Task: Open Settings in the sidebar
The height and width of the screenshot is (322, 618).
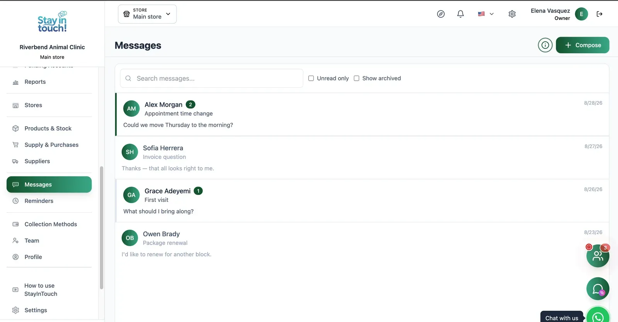Action: coord(49,310)
